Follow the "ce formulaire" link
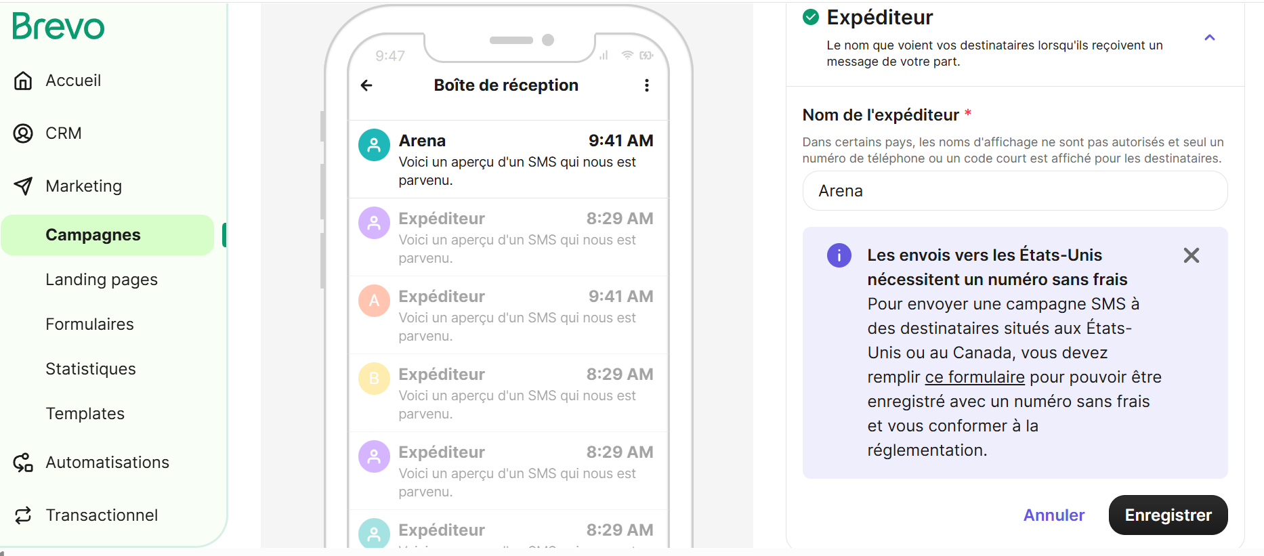The width and height of the screenshot is (1264, 556). pos(975,377)
